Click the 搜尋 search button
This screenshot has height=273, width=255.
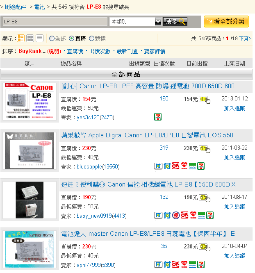pyautogui.click(x=175, y=22)
